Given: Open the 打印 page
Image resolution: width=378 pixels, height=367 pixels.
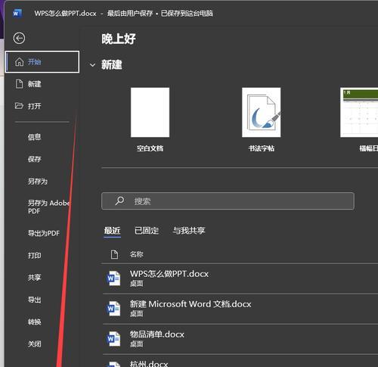Looking at the screenshot, I should 34,256.
